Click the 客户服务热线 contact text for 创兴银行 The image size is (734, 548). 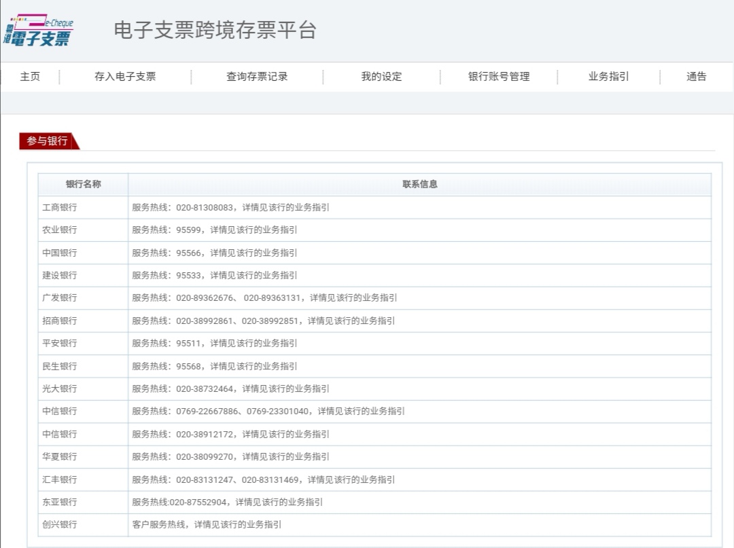(207, 525)
